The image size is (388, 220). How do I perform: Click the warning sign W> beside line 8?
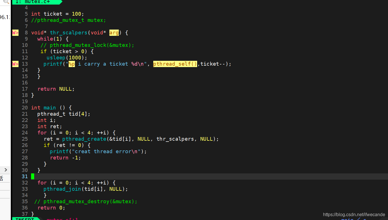point(15,33)
